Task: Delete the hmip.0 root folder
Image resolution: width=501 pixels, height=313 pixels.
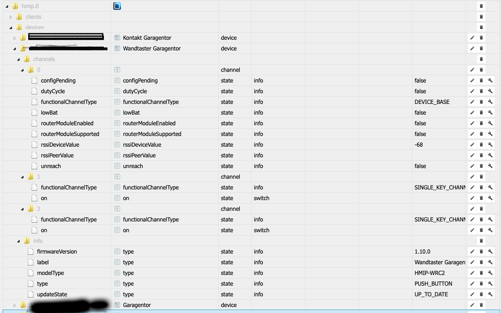Action: (481, 6)
